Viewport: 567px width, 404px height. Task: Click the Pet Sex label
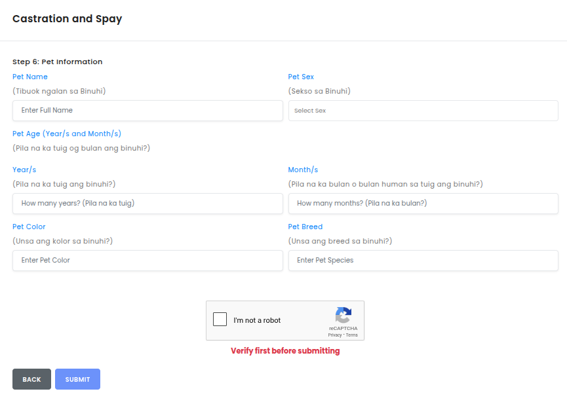tap(301, 77)
